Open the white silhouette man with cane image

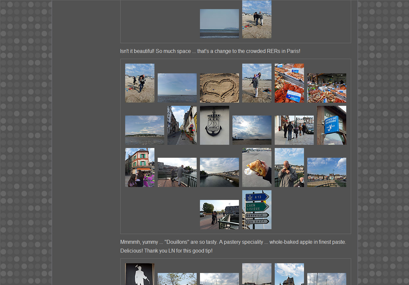point(139,274)
